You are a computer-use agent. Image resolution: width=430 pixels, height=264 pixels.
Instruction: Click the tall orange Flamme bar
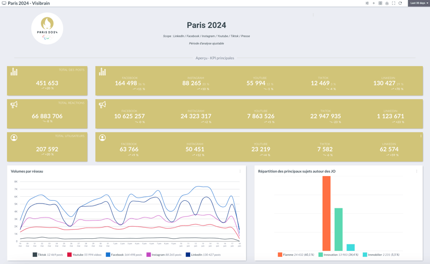click(326, 213)
